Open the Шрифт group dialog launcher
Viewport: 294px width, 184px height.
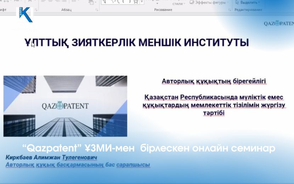pos(35,10)
